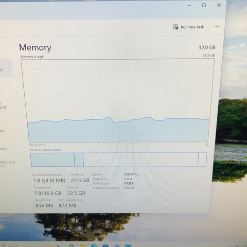Select the USB disk item in sidebar
The height and width of the screenshot is (247, 247).
coord(4,105)
